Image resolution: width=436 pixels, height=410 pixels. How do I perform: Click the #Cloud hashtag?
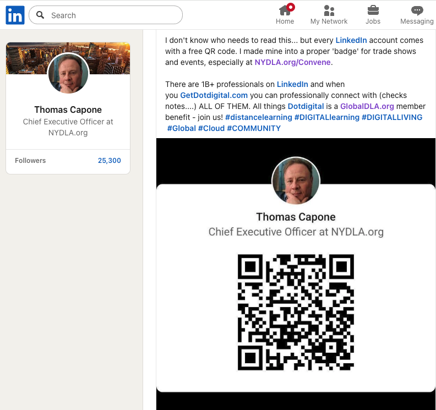(x=211, y=128)
